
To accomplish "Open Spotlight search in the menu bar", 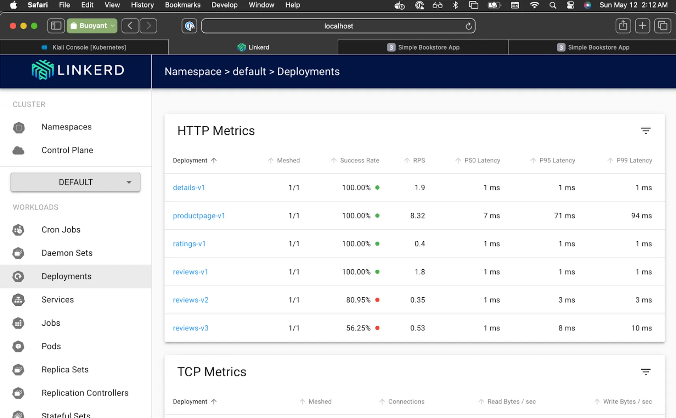I will 553,5.
